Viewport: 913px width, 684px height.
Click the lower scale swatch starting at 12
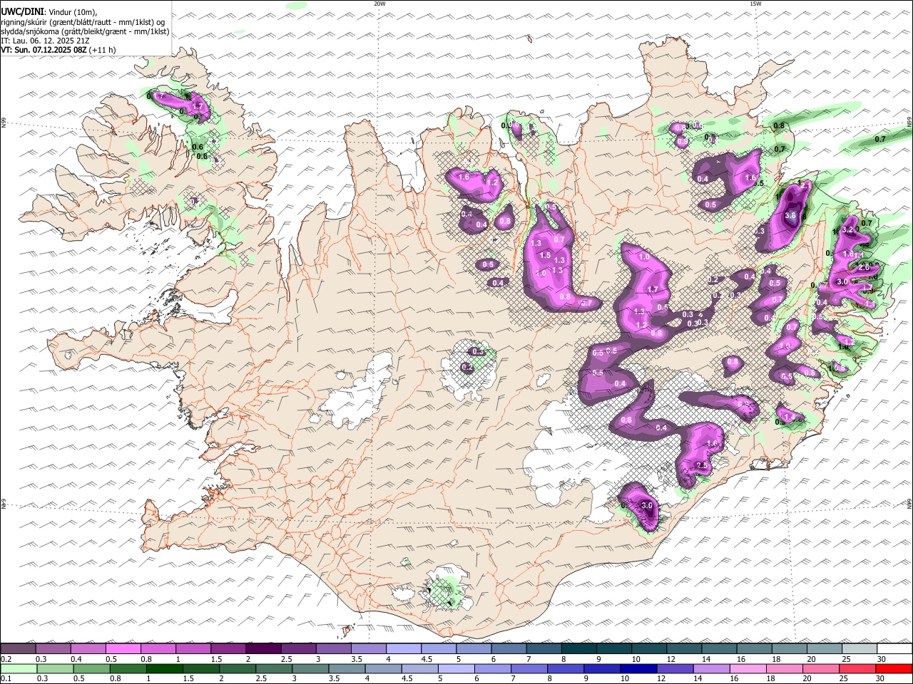pos(675,668)
